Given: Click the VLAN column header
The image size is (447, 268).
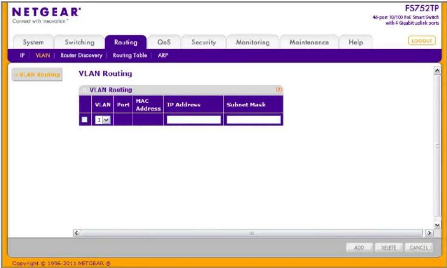Looking at the screenshot, I should click(x=103, y=105).
